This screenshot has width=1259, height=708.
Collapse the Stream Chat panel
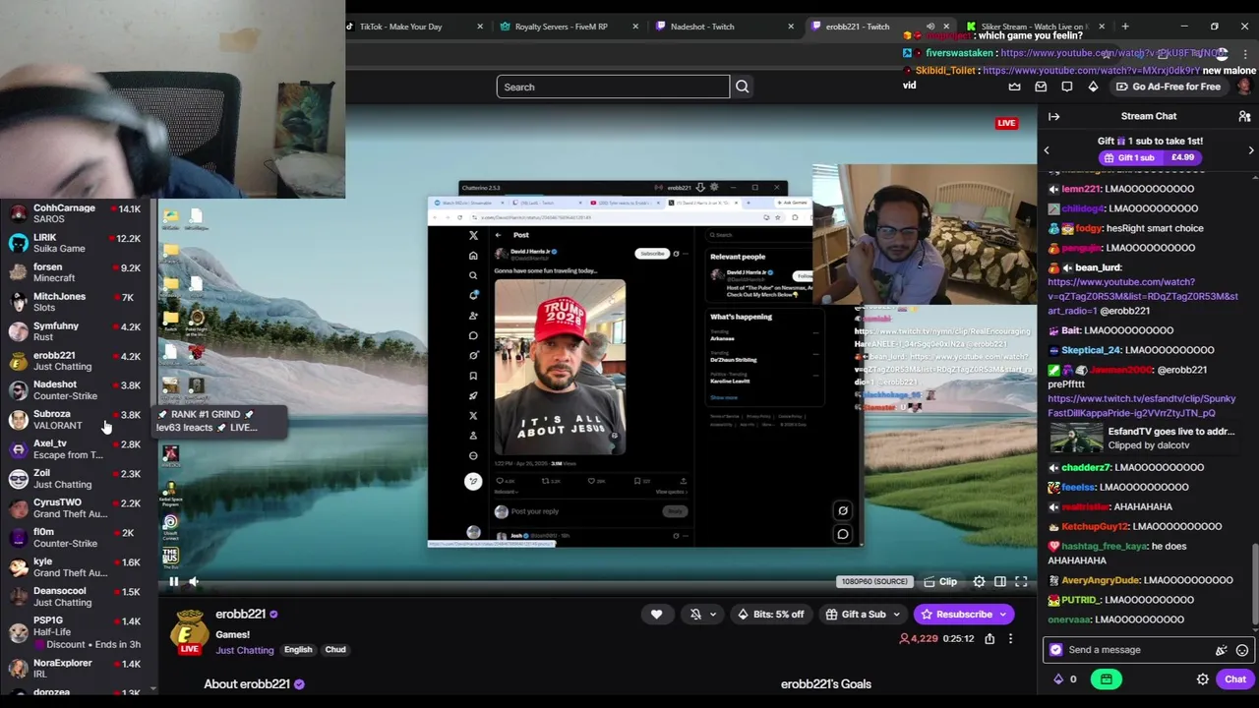click(x=1053, y=116)
